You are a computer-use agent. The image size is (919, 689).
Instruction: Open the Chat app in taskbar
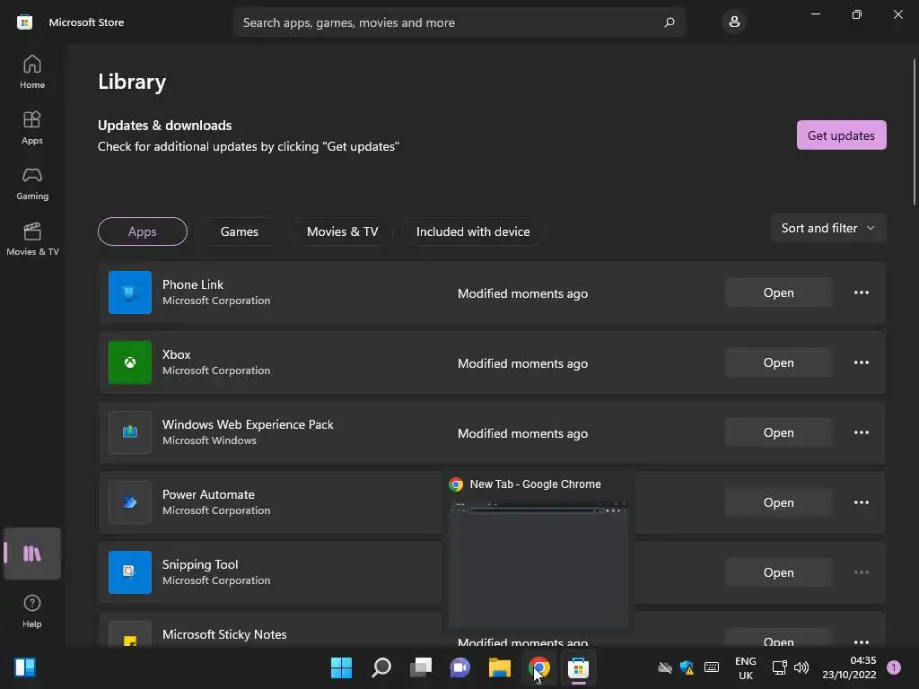pos(460,667)
